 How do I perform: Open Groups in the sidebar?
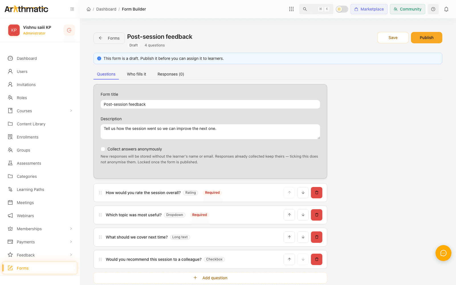tap(40, 150)
